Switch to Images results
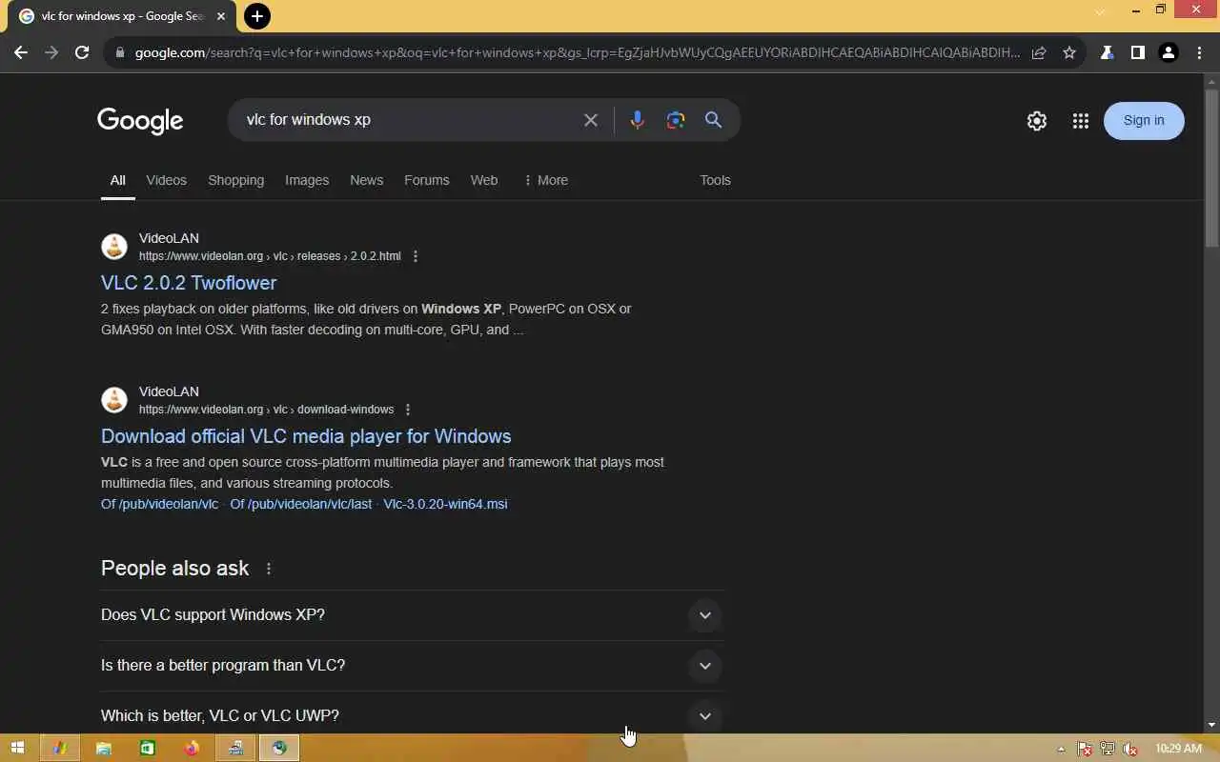This screenshot has height=762, width=1220. coord(307,180)
